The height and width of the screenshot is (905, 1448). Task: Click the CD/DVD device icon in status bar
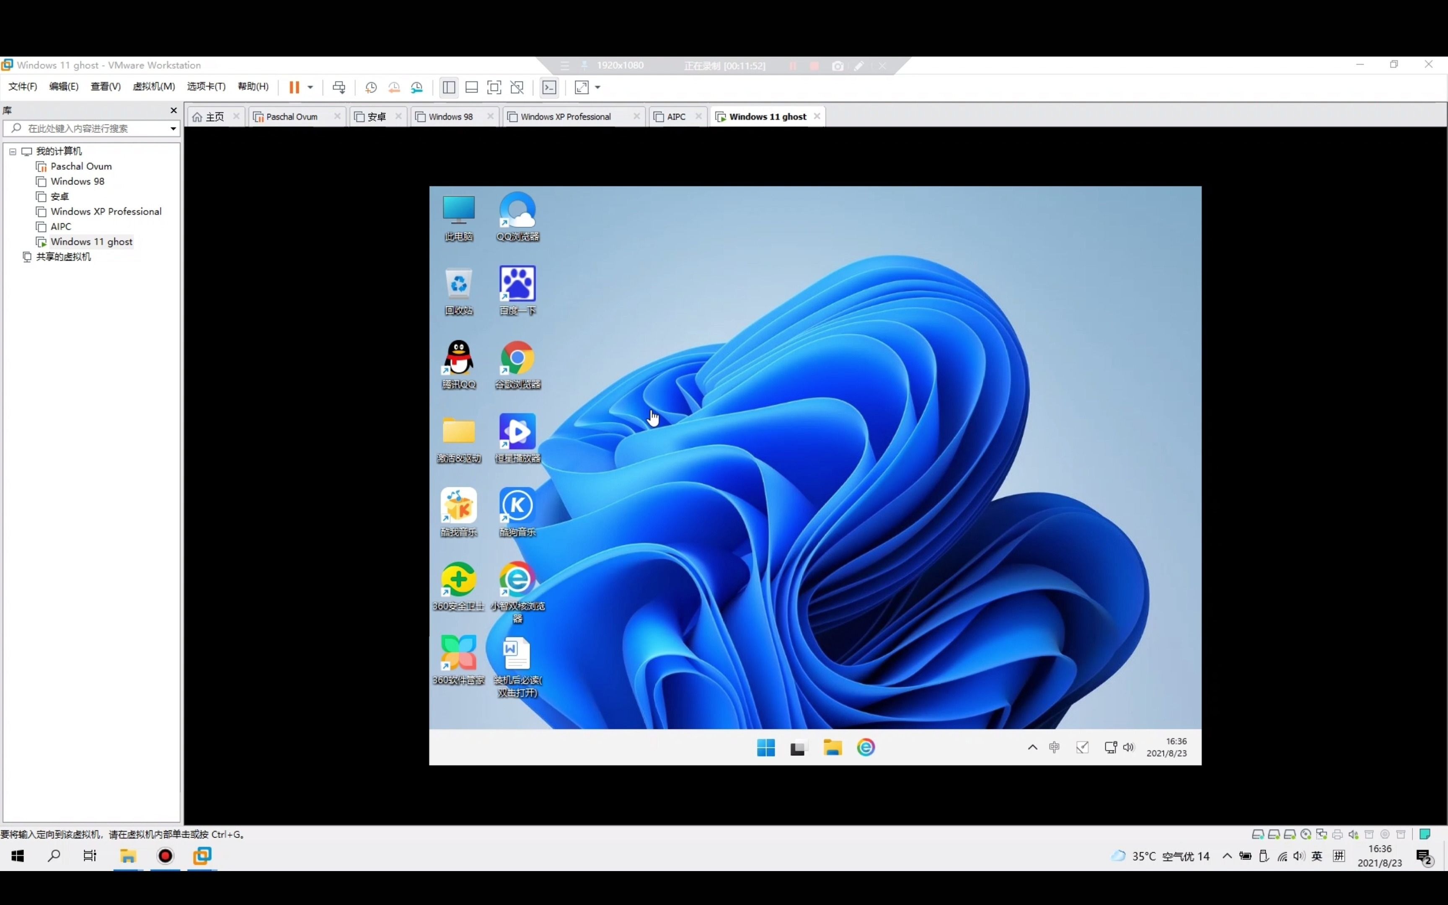coord(1306,834)
